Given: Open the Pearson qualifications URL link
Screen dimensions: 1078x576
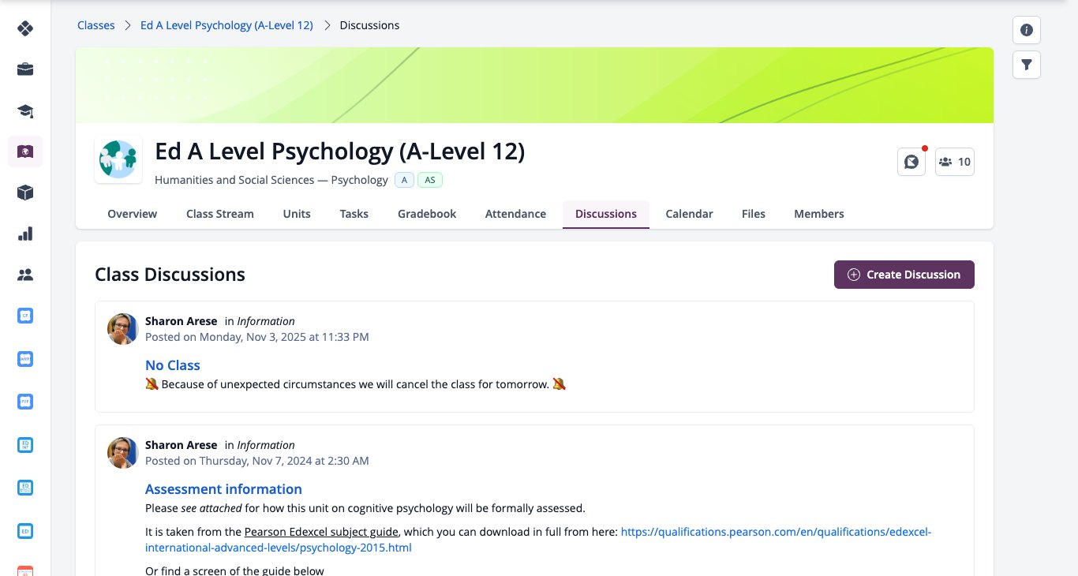Looking at the screenshot, I should click(x=538, y=540).
